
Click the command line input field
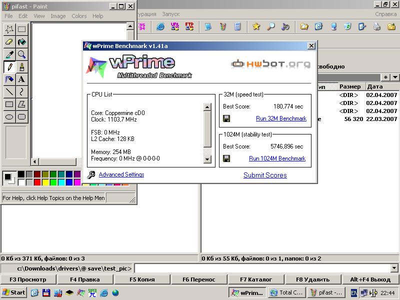[x=262, y=268]
